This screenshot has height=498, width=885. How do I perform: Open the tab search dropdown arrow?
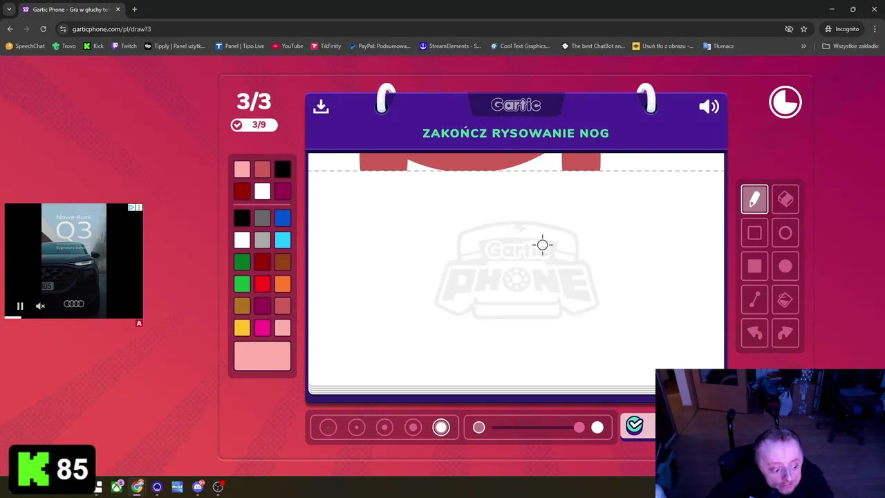click(x=9, y=9)
